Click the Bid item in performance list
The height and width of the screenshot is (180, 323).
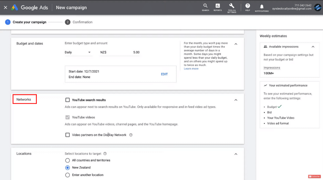[269, 112]
